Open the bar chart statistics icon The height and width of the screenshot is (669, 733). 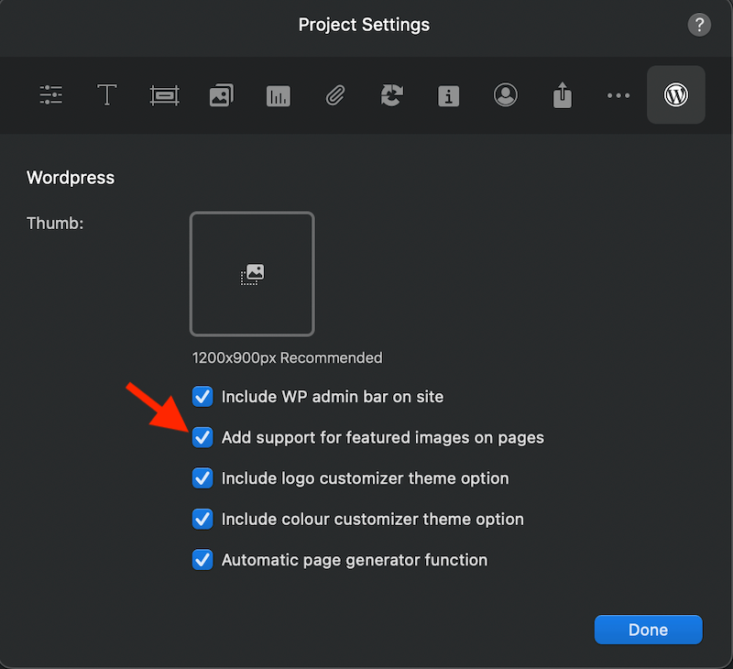tap(278, 95)
